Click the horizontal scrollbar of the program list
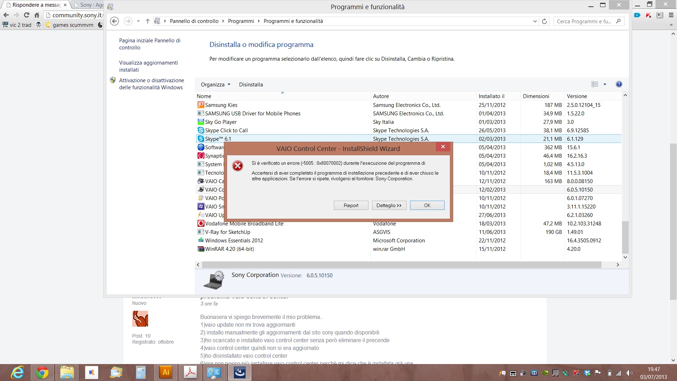The height and width of the screenshot is (381, 677). point(401,265)
